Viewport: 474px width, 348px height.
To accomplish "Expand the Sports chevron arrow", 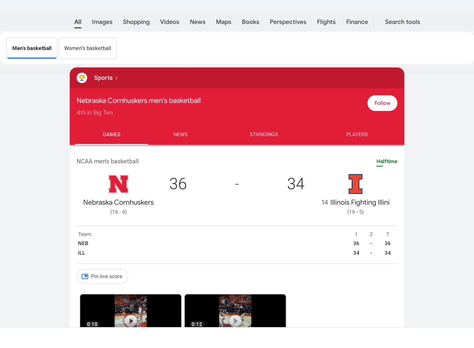I will [116, 78].
